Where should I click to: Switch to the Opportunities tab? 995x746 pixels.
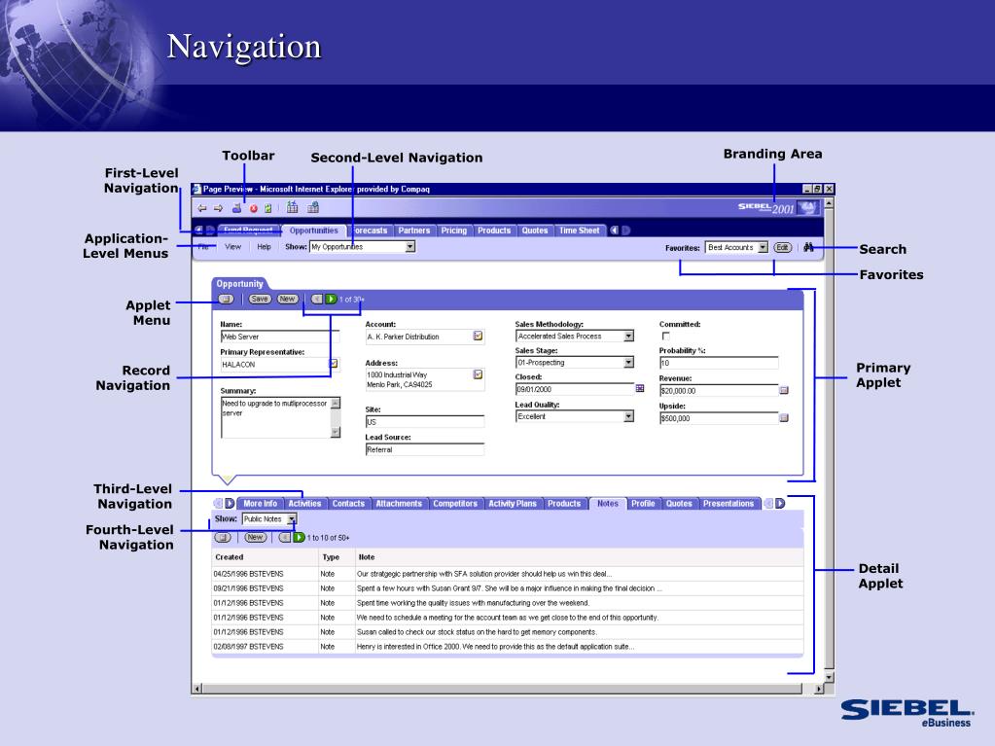pos(313,231)
